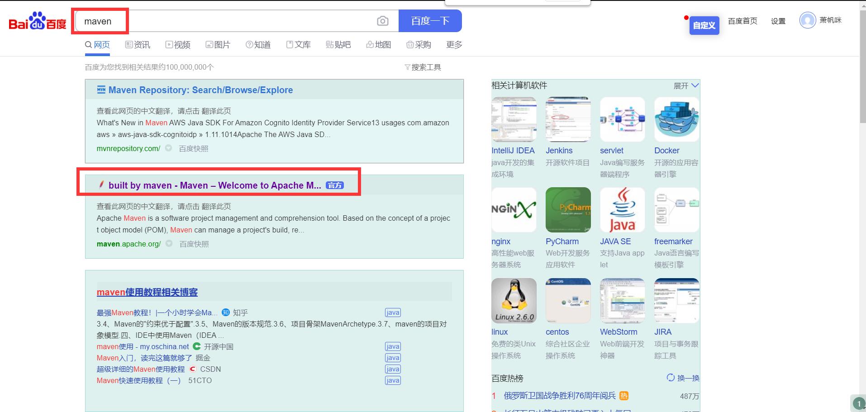Viewport: 866px width, 412px height.
Task: Open maven使用 - my.oschina.net link
Action: [x=143, y=346]
